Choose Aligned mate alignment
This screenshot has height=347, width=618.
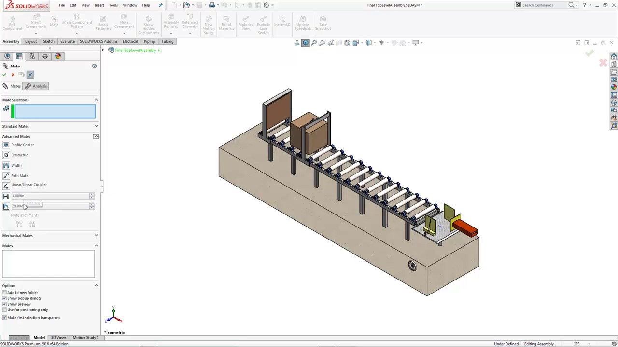19,224
